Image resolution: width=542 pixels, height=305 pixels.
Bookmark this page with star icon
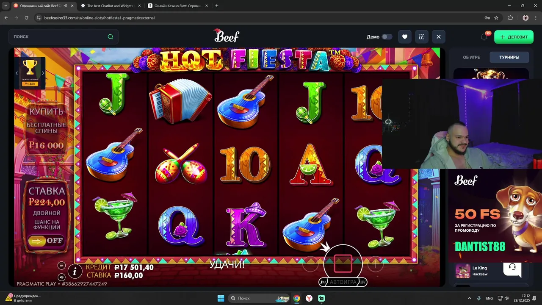(496, 18)
